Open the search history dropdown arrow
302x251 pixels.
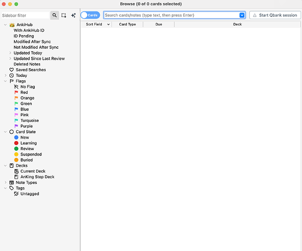point(242,15)
